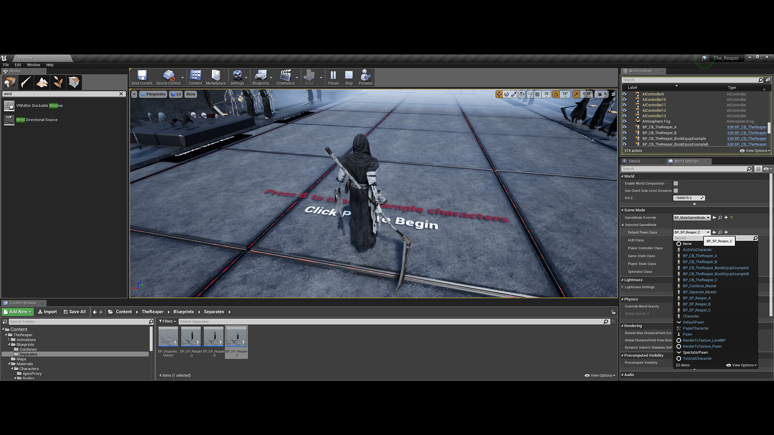
Task: Toggle visibility of AIController9
Action: coord(624,94)
